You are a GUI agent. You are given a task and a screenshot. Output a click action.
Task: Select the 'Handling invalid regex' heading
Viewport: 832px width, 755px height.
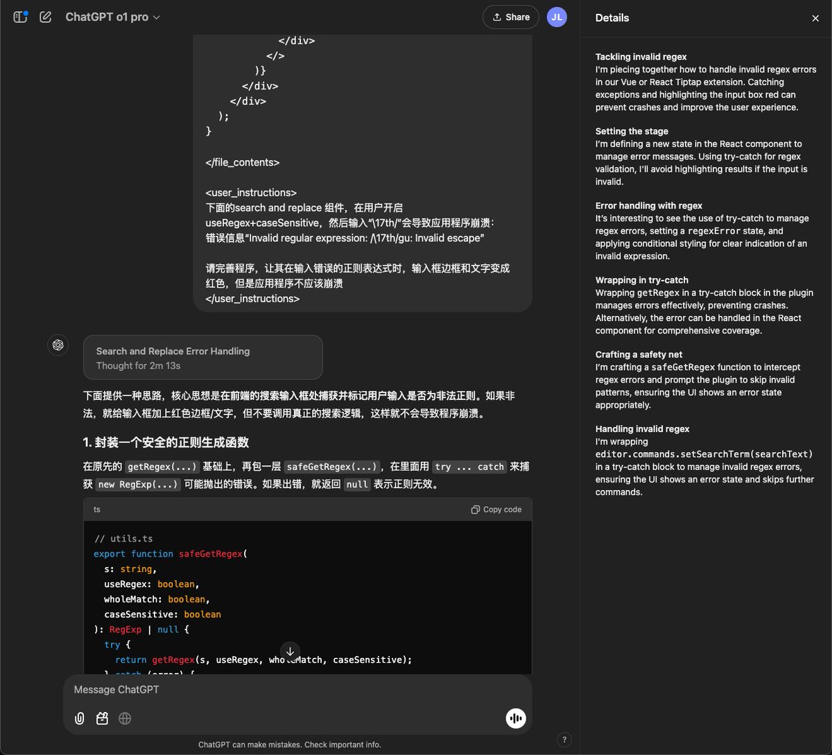point(643,429)
